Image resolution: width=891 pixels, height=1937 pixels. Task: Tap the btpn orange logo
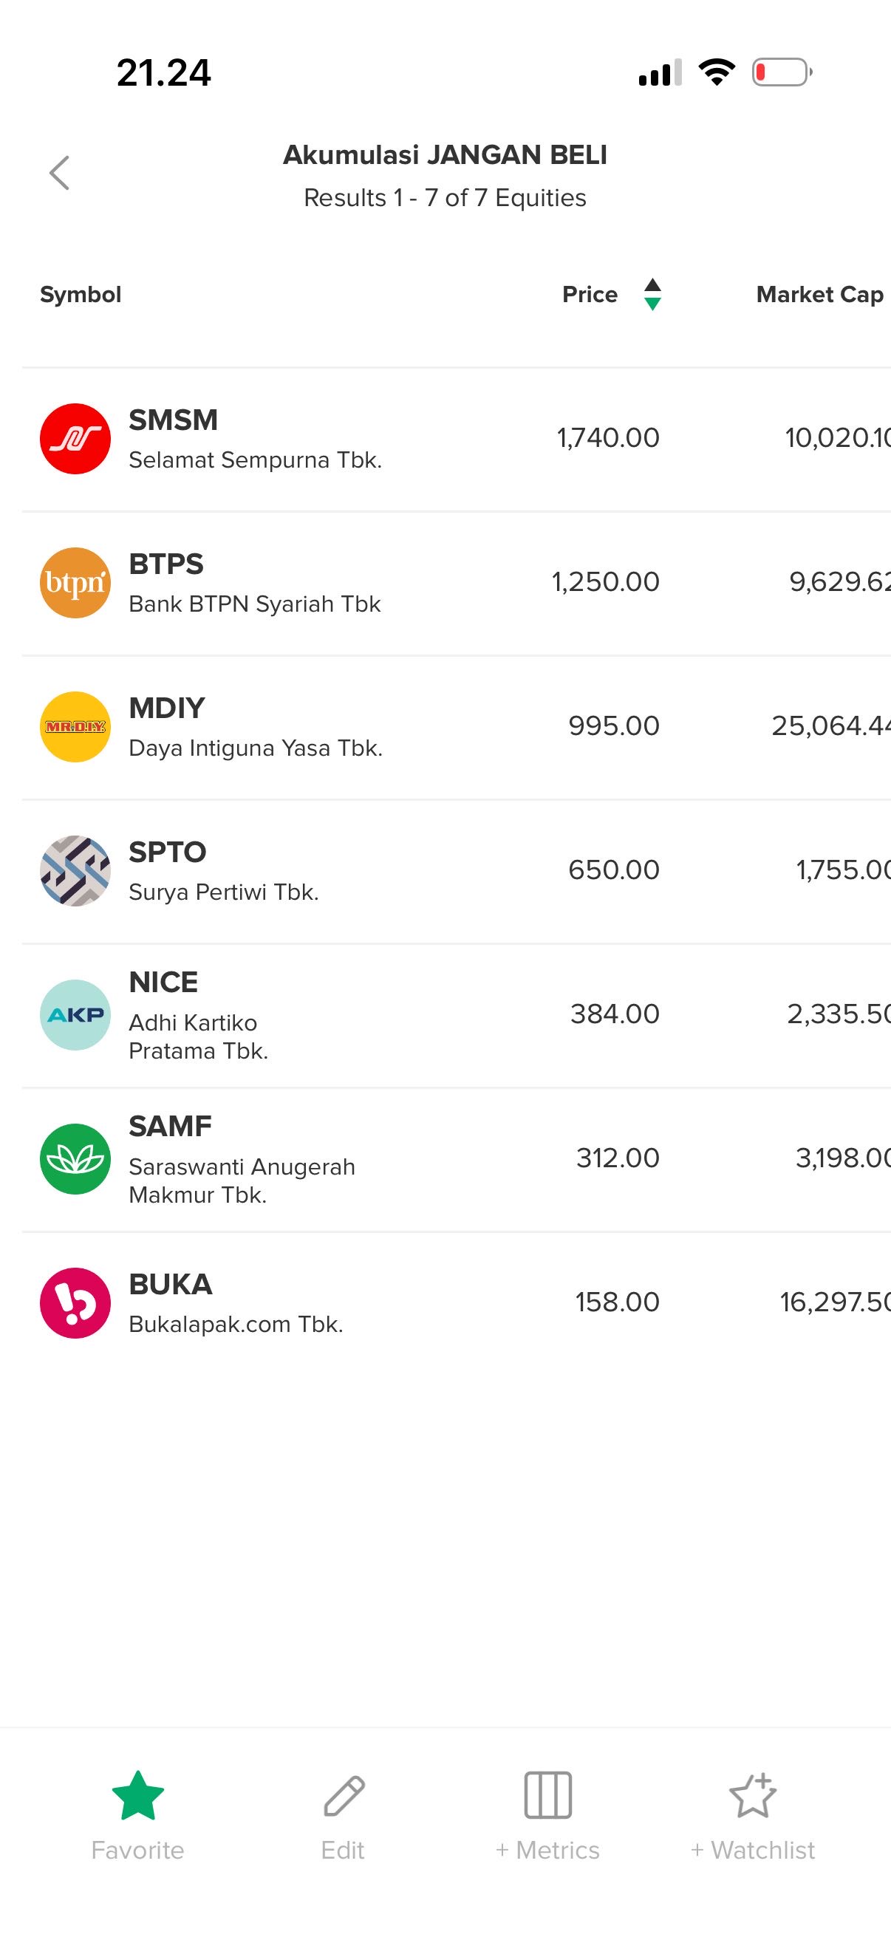pyautogui.click(x=75, y=583)
